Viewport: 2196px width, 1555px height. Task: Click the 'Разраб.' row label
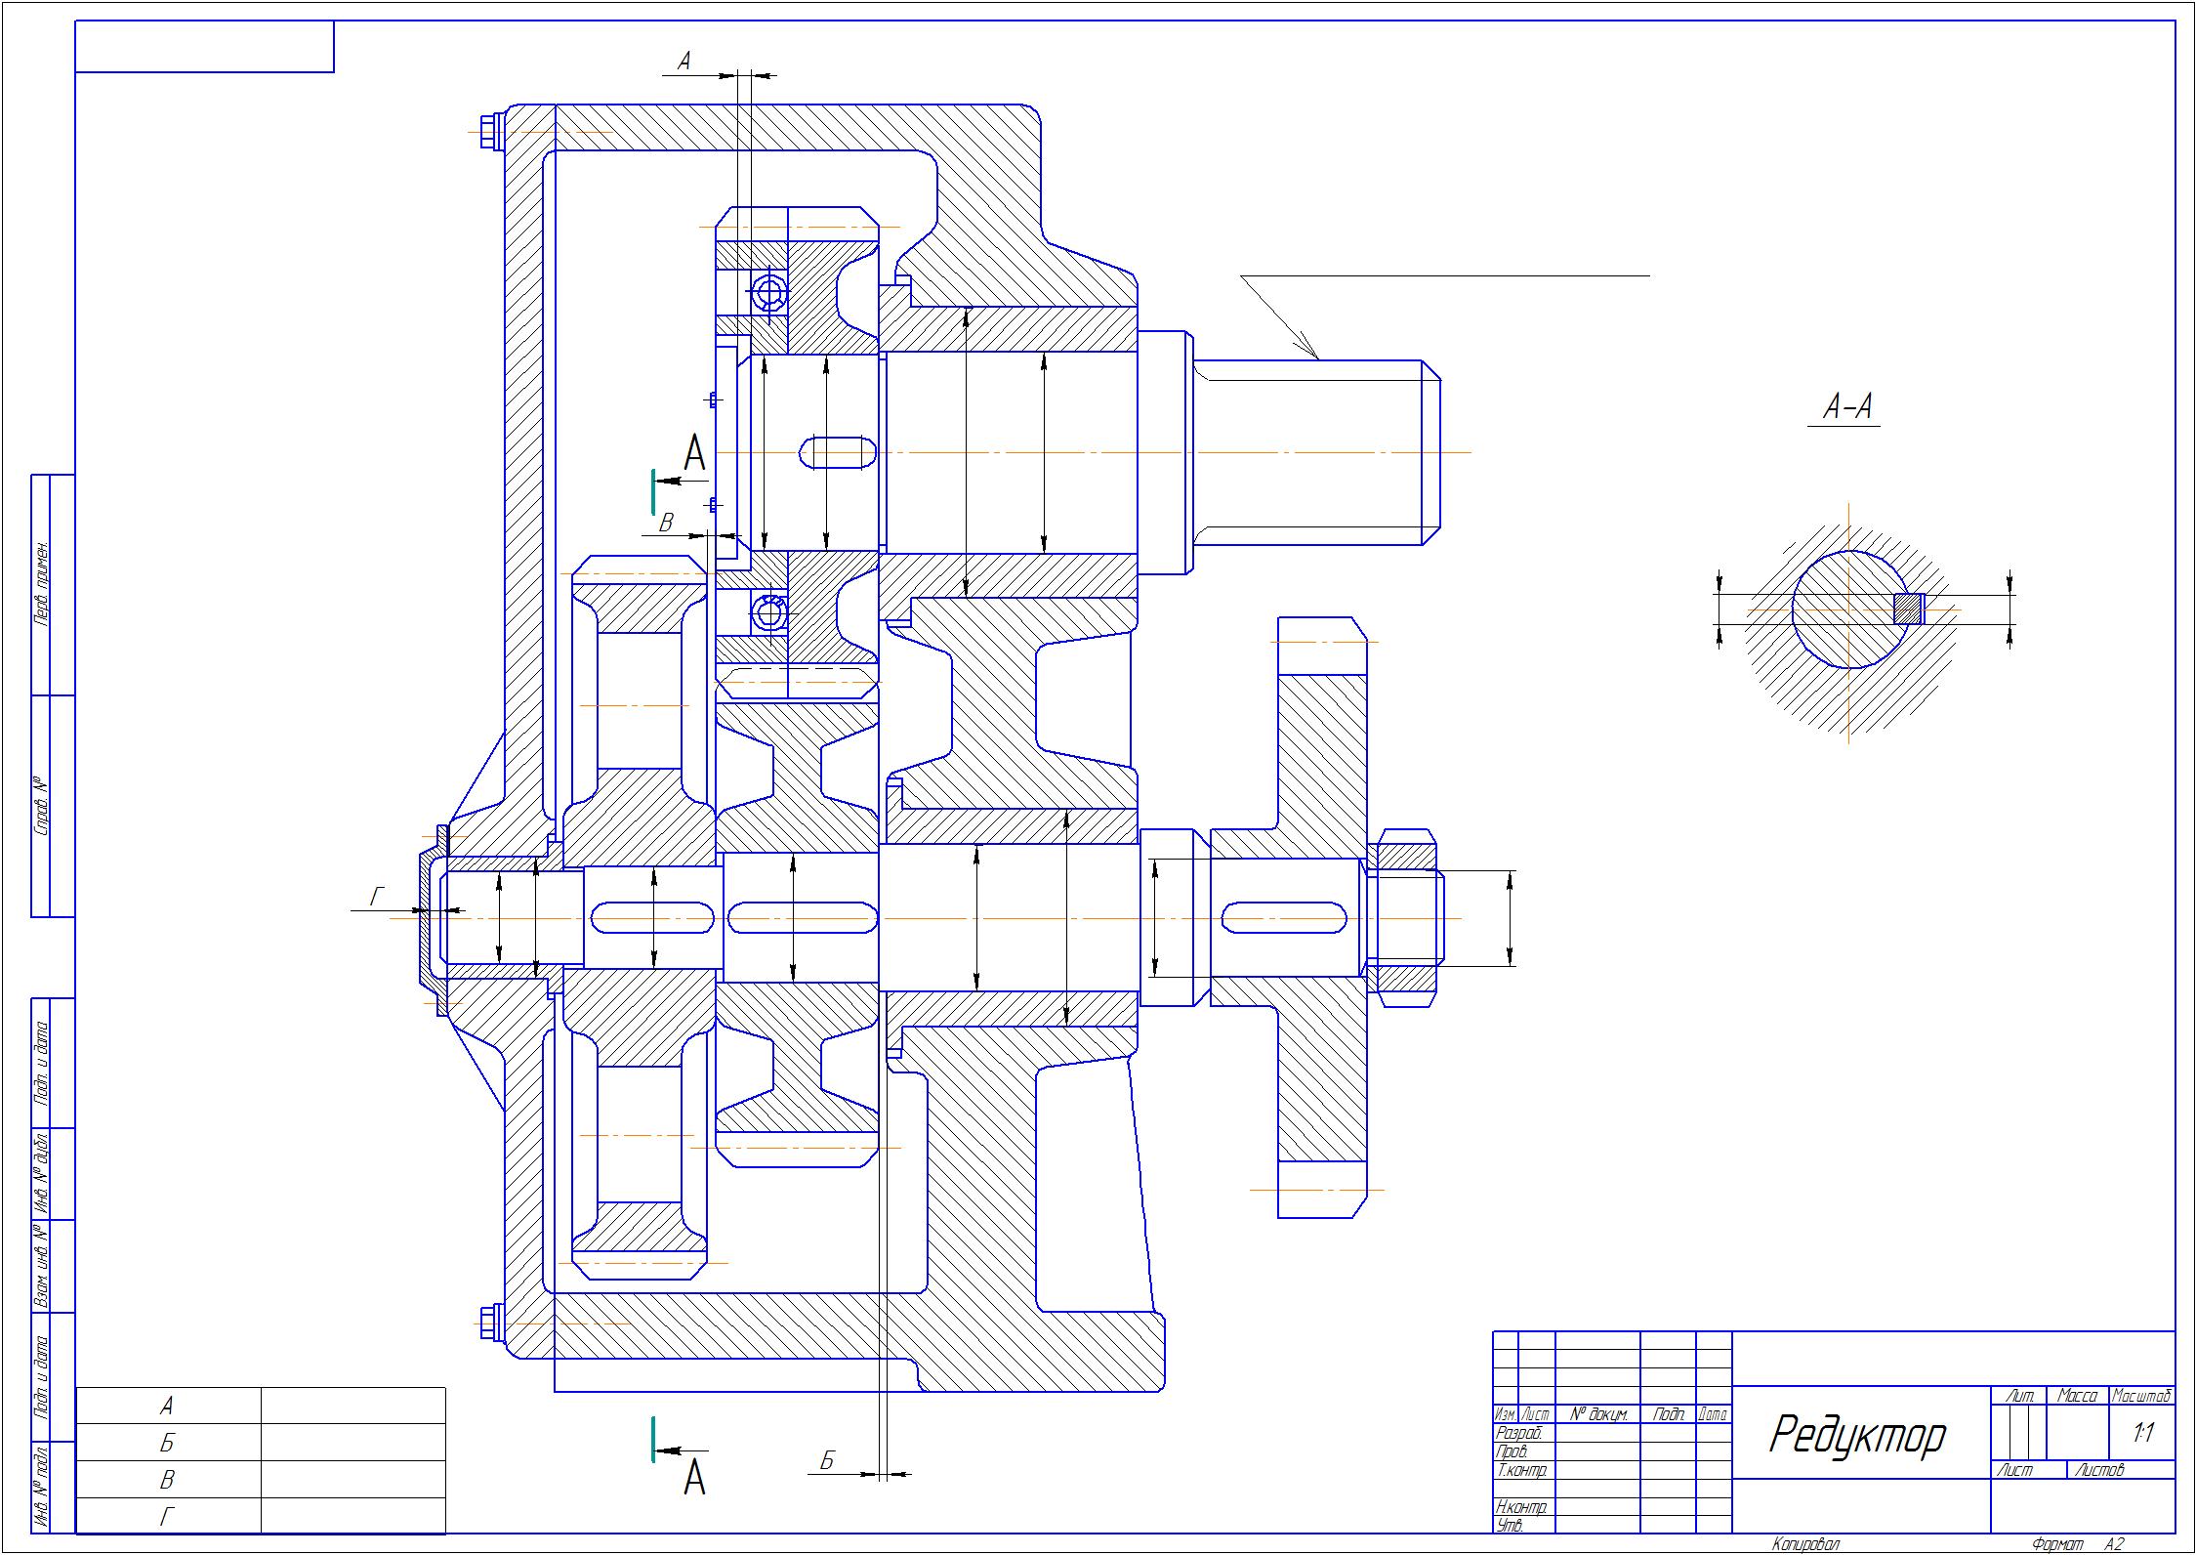coord(1517,1433)
